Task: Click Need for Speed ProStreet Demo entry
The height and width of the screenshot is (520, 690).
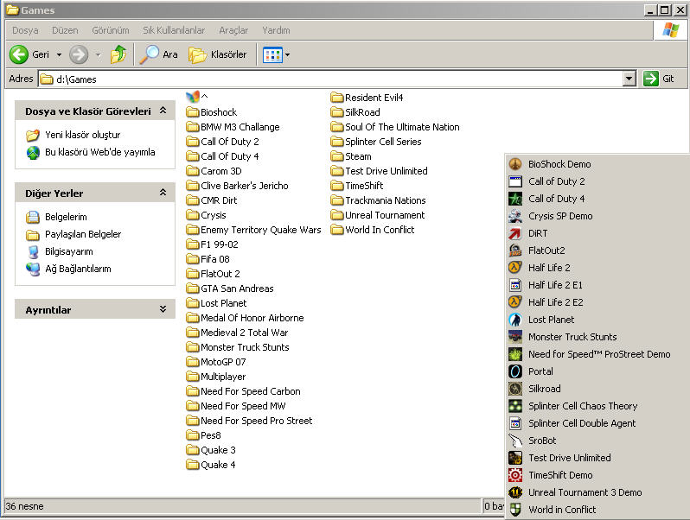Action: click(x=597, y=354)
